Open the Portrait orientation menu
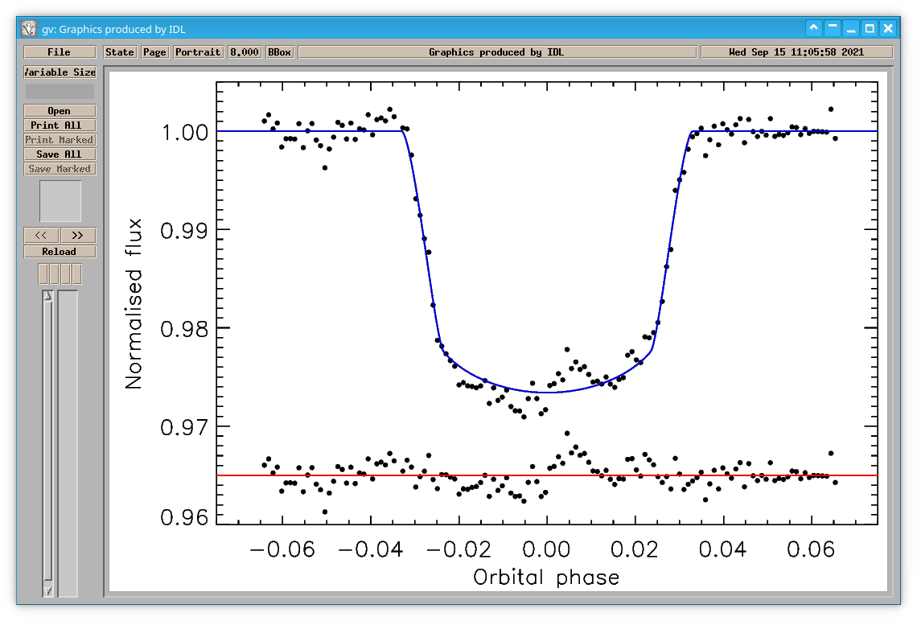The height and width of the screenshot is (621, 917). [198, 52]
